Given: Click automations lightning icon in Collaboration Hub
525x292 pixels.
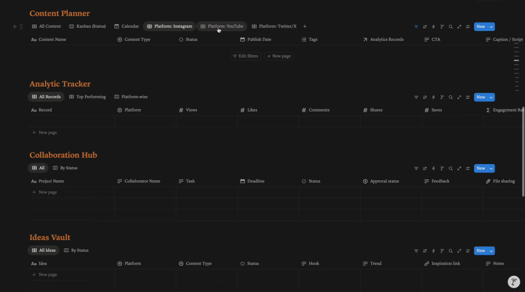Looking at the screenshot, I should coord(433,168).
